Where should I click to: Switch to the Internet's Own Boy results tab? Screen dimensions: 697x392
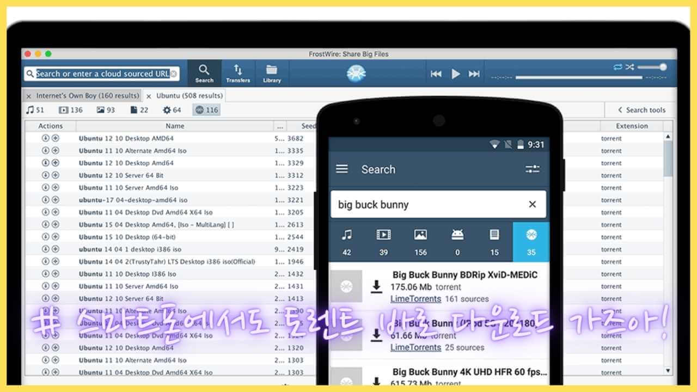coord(87,95)
